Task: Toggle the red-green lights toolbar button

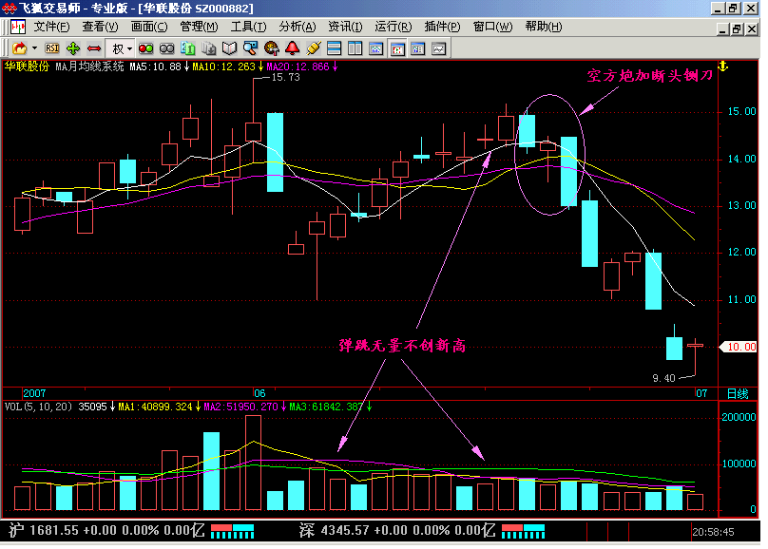Action: click(146, 48)
